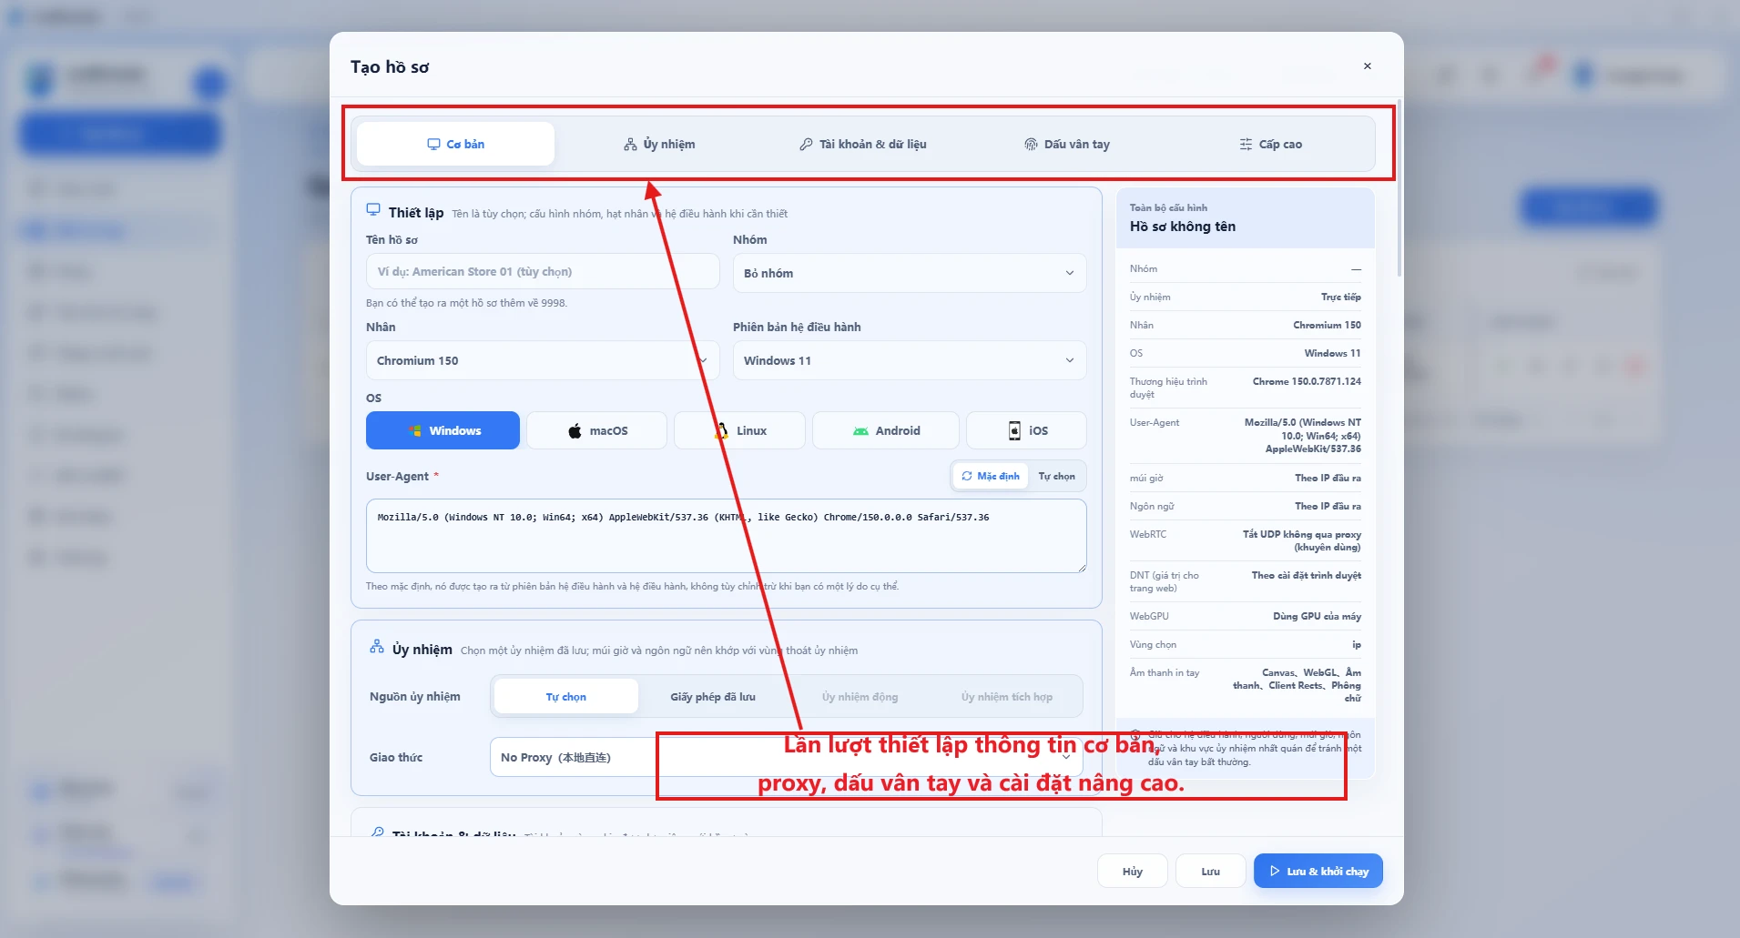Click the fingerprint icon in Dấu vân tay tab
This screenshot has height=938, width=1740.
point(1031,144)
